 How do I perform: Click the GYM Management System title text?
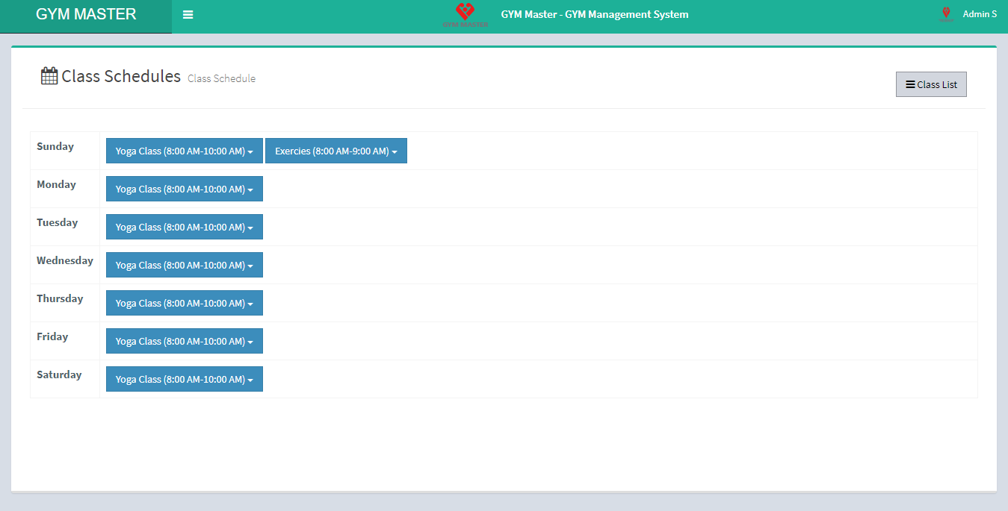tap(594, 14)
